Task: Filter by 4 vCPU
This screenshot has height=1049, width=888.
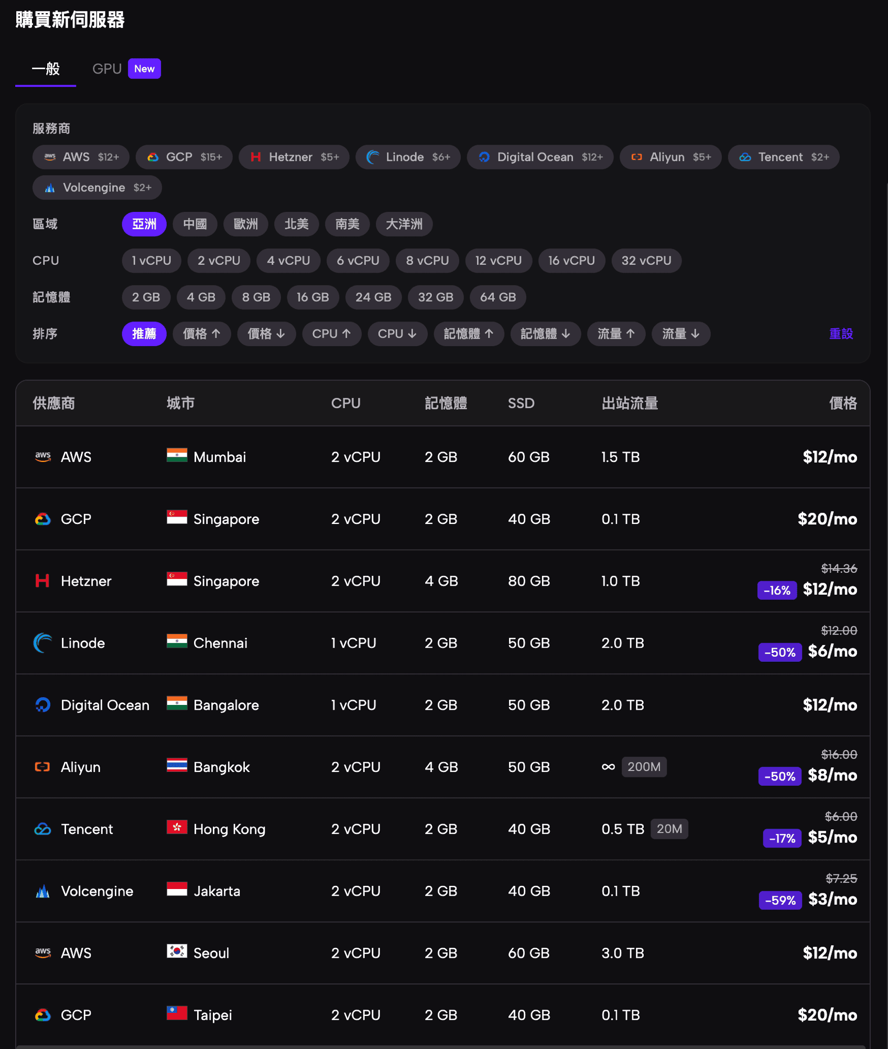Action: click(x=288, y=261)
